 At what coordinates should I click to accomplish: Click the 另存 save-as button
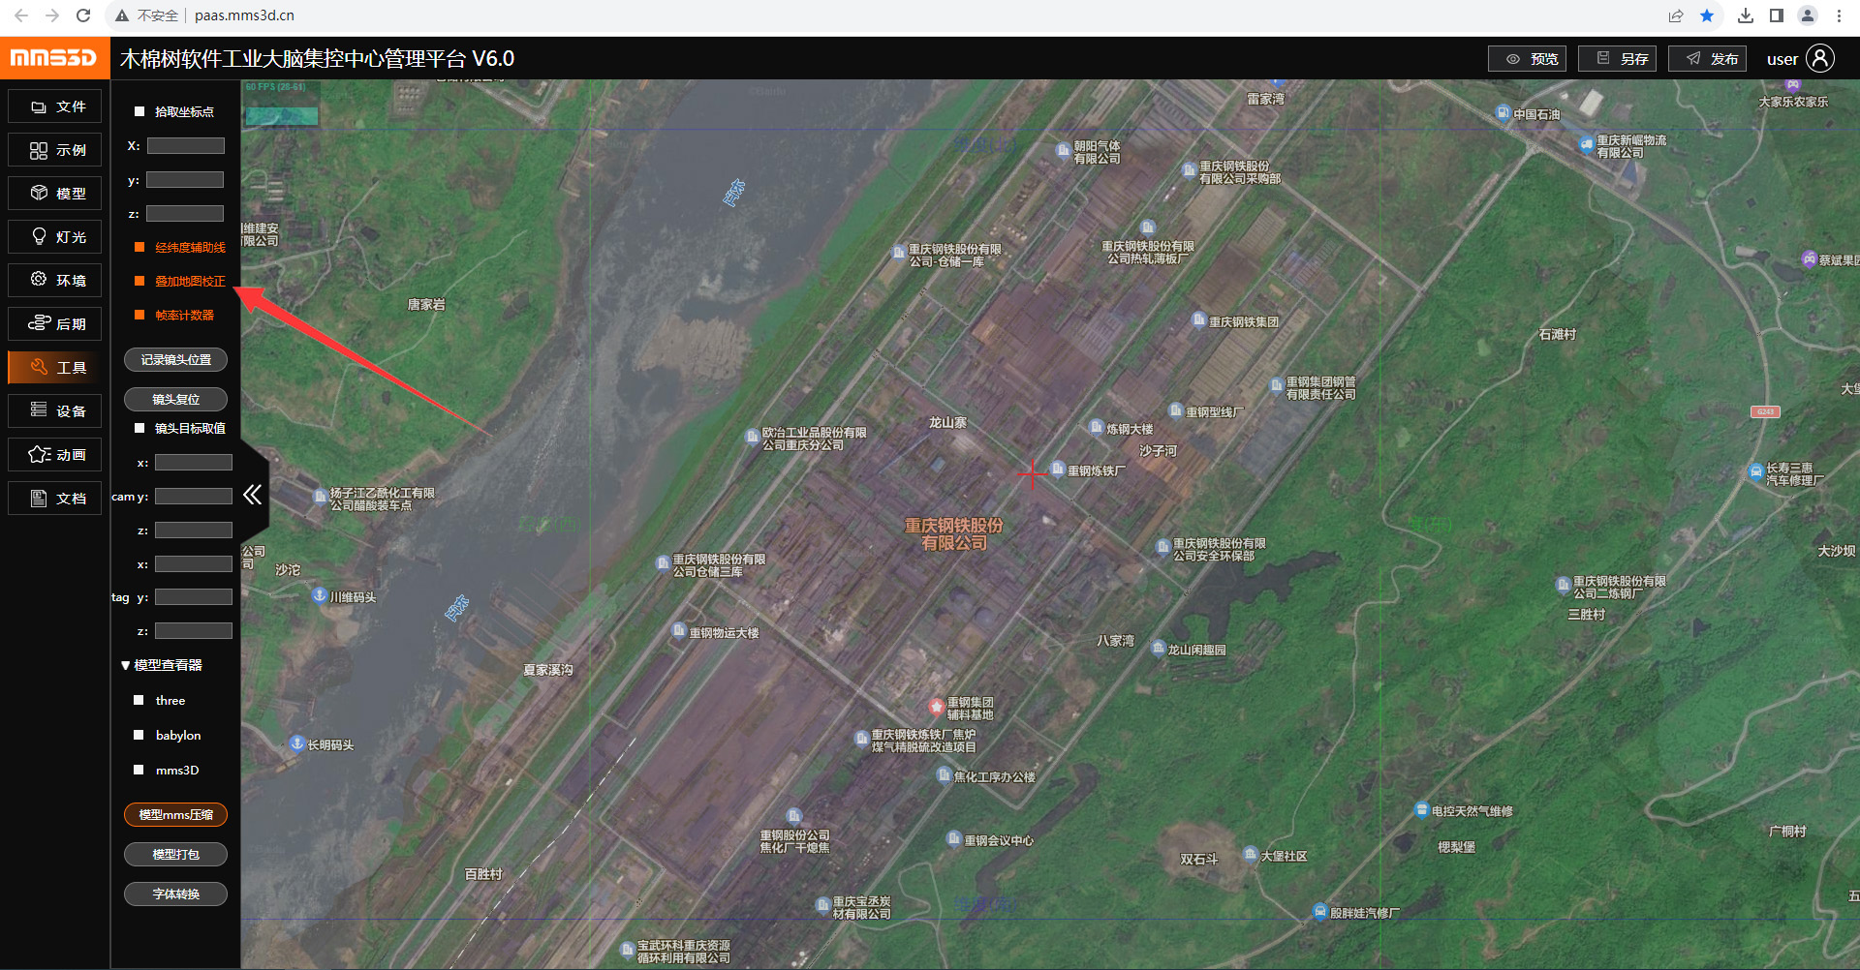[x=1617, y=59]
